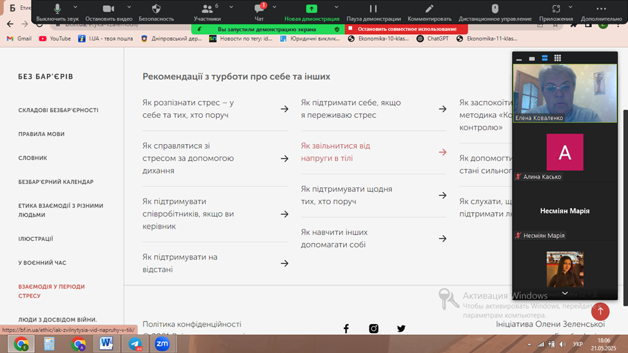The height and width of the screenshot is (353, 628).
Task: Click the green screen sharing status bar
Action: click(268, 29)
